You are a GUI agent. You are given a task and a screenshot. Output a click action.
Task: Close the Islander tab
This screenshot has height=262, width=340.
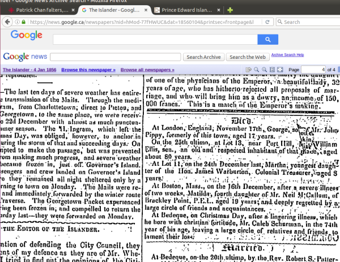[x=145, y=10]
